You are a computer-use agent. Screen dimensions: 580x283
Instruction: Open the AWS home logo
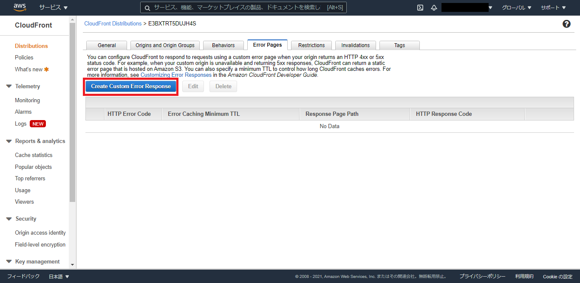(20, 7)
